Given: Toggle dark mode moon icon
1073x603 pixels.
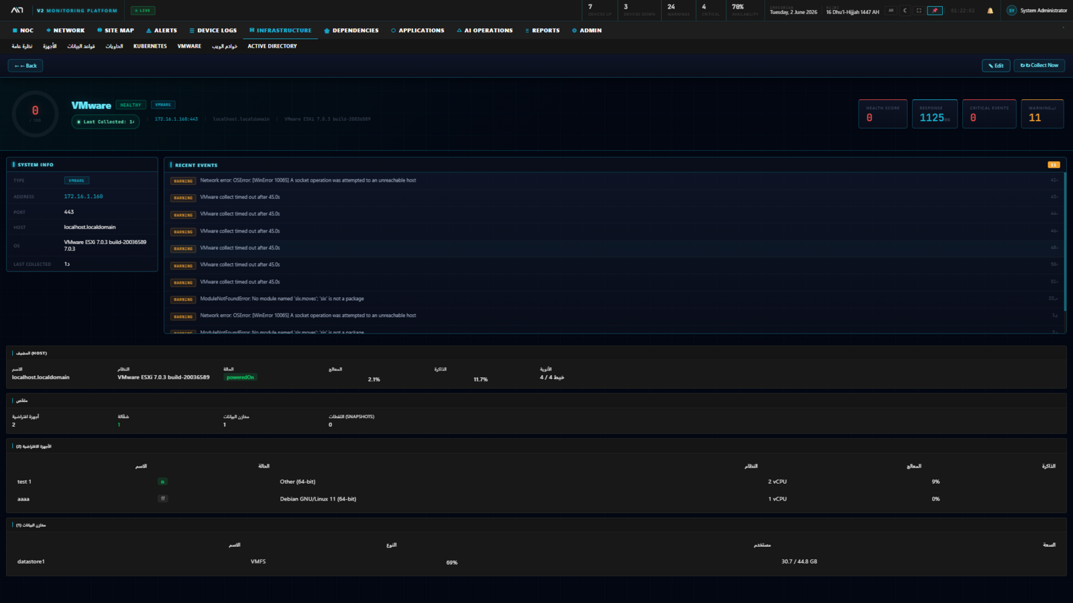Looking at the screenshot, I should pyautogui.click(x=905, y=11).
